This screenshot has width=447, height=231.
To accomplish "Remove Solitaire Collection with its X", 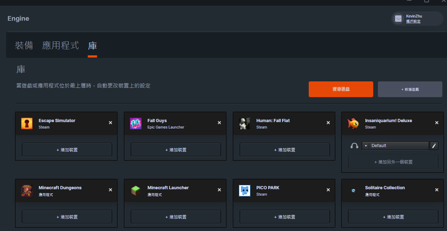I will pos(436,190).
